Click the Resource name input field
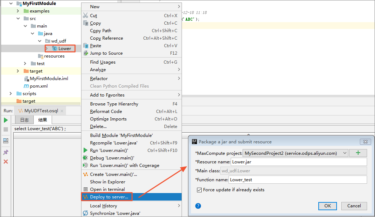 [299, 162]
